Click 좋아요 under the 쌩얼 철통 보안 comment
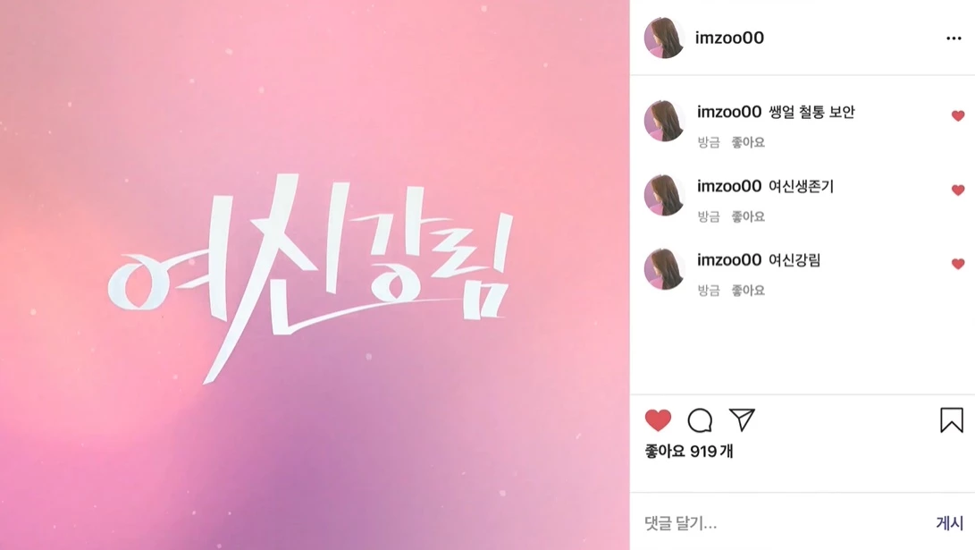 click(x=748, y=142)
